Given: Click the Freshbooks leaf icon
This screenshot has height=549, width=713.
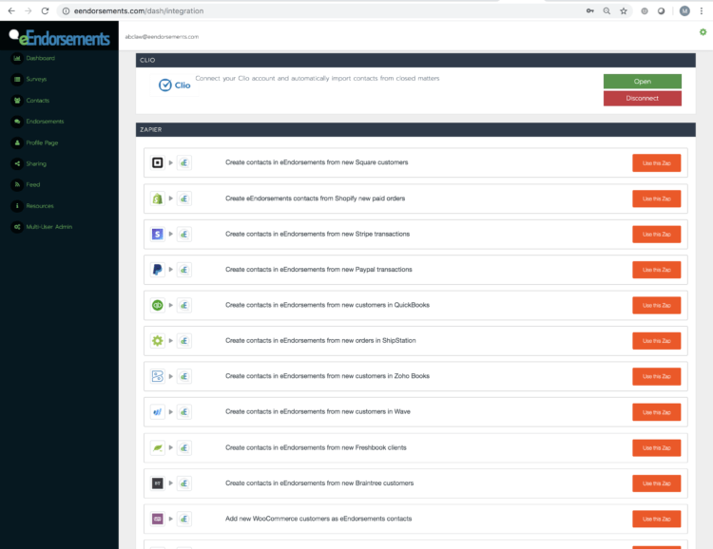Looking at the screenshot, I should click(157, 447).
